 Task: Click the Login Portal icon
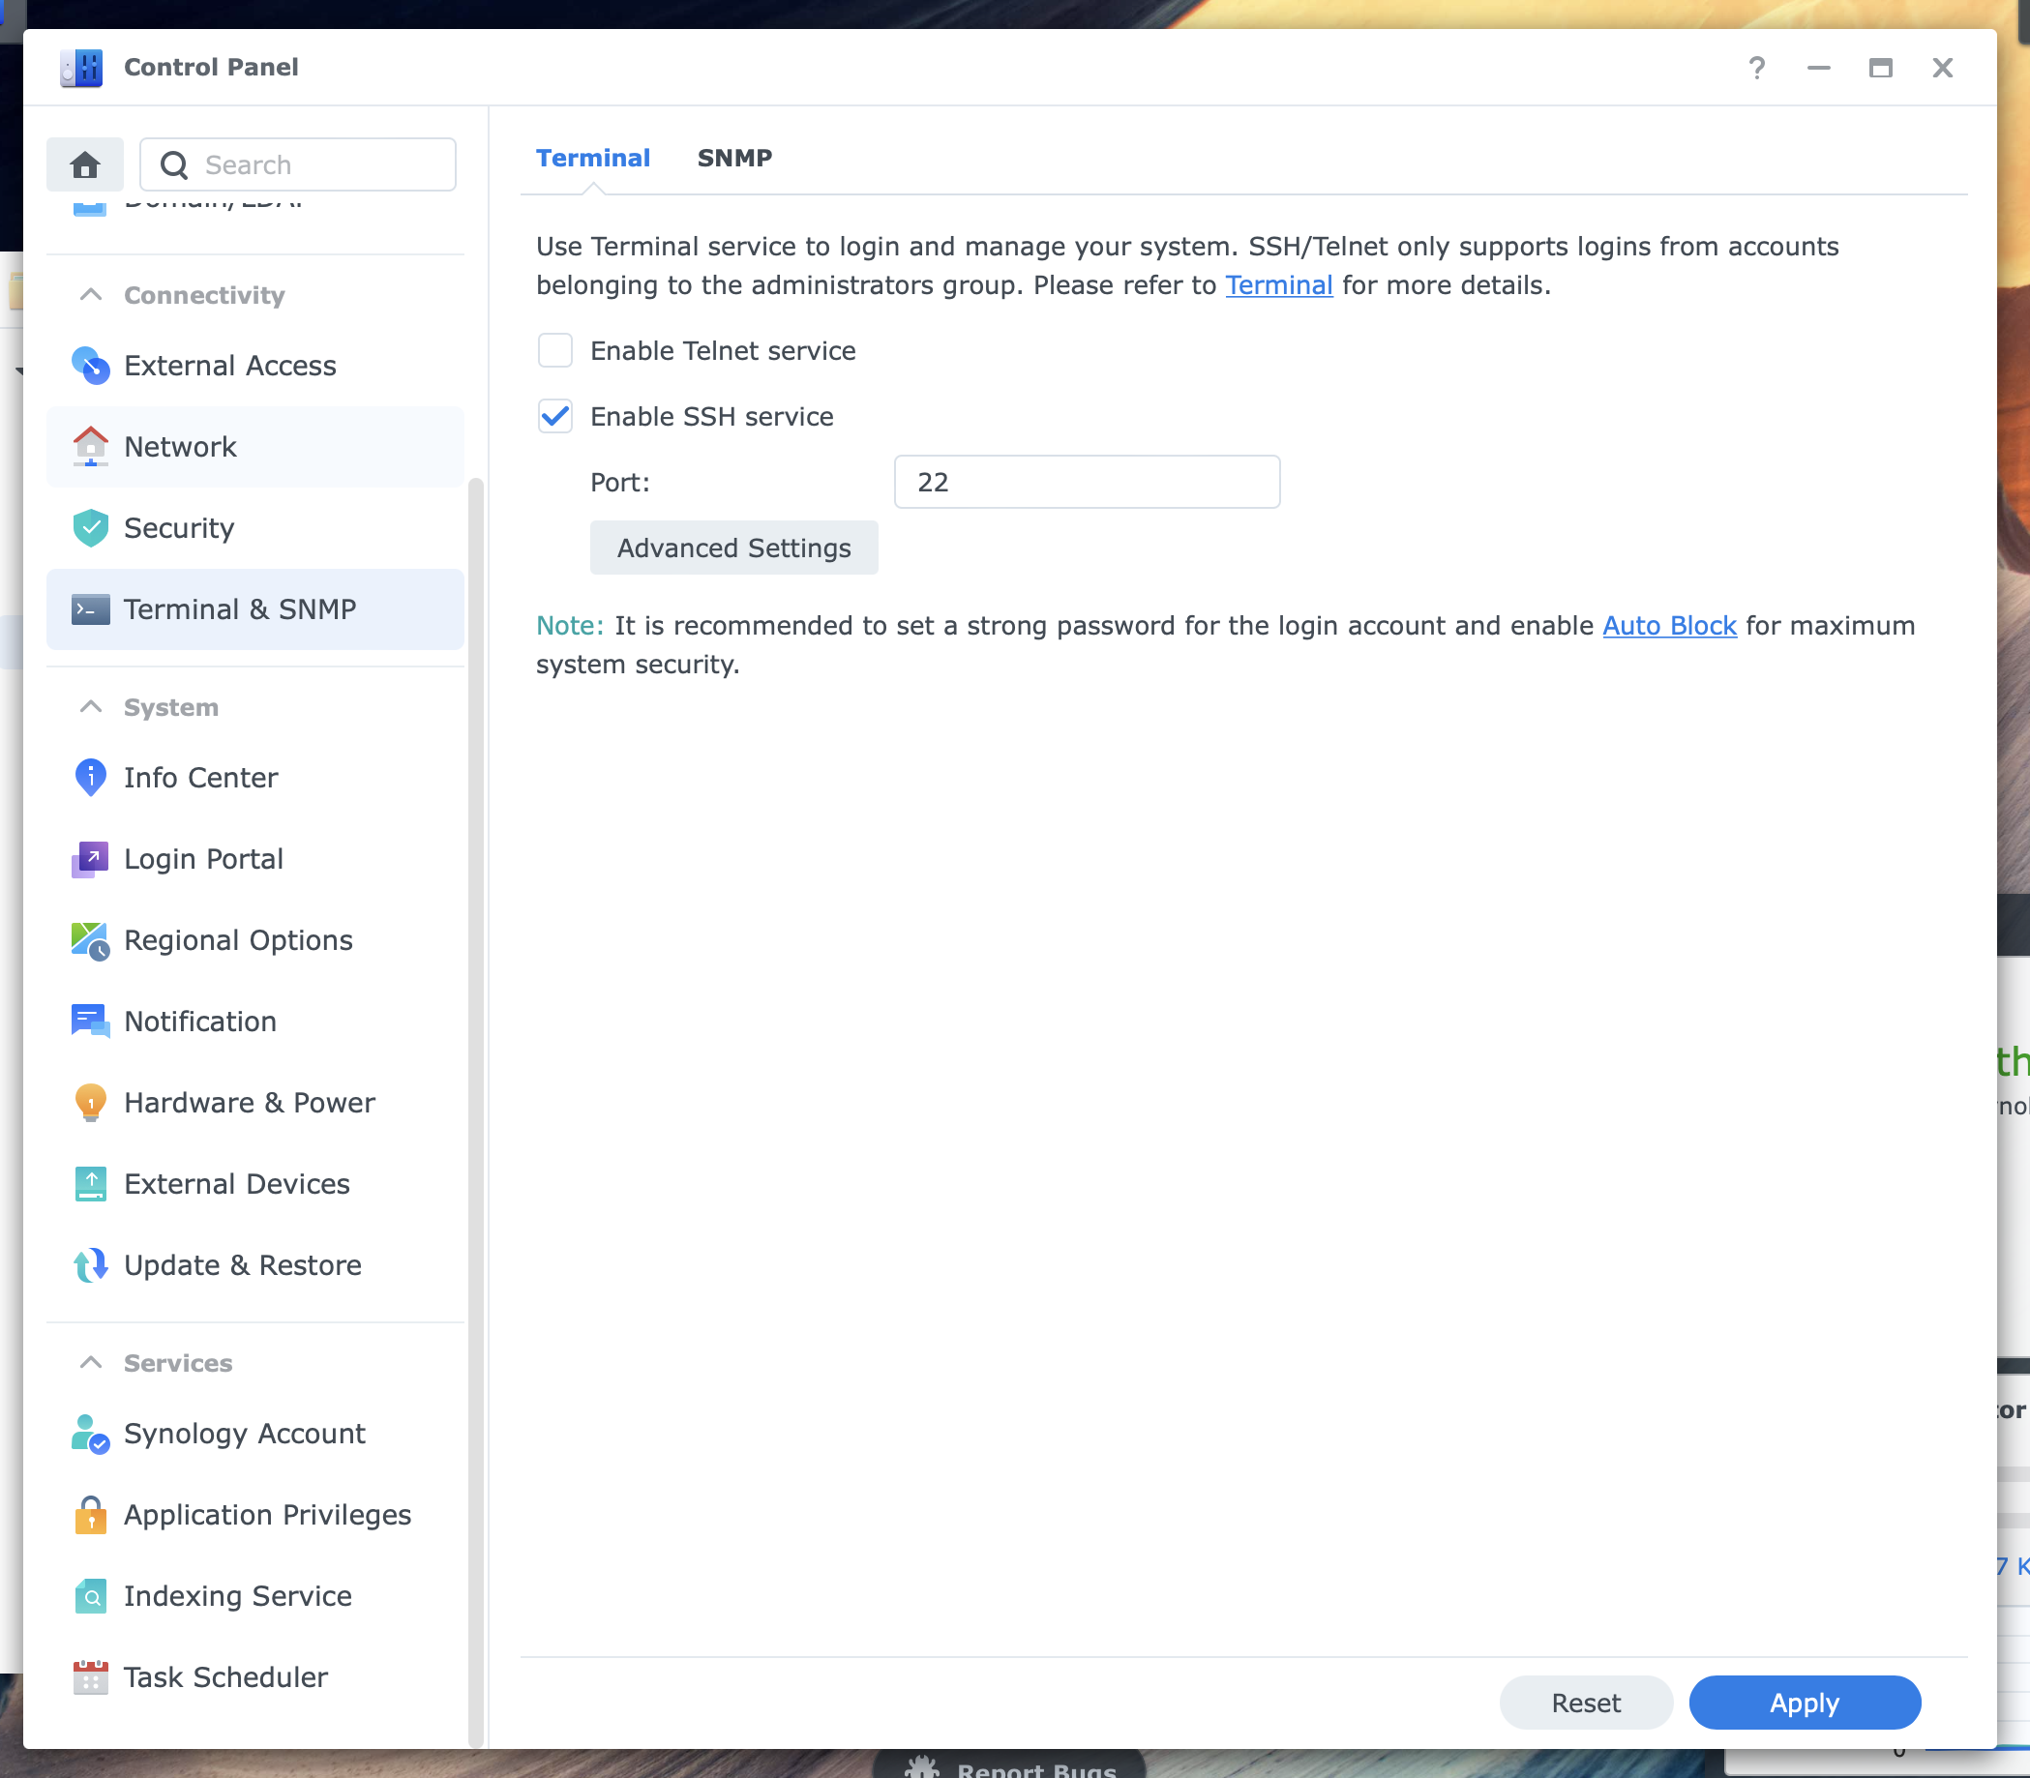click(90, 859)
